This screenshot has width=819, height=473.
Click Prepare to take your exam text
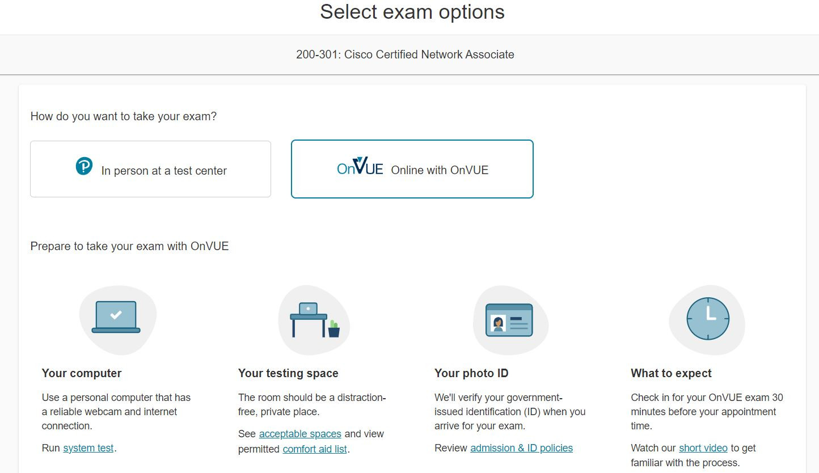coord(129,246)
